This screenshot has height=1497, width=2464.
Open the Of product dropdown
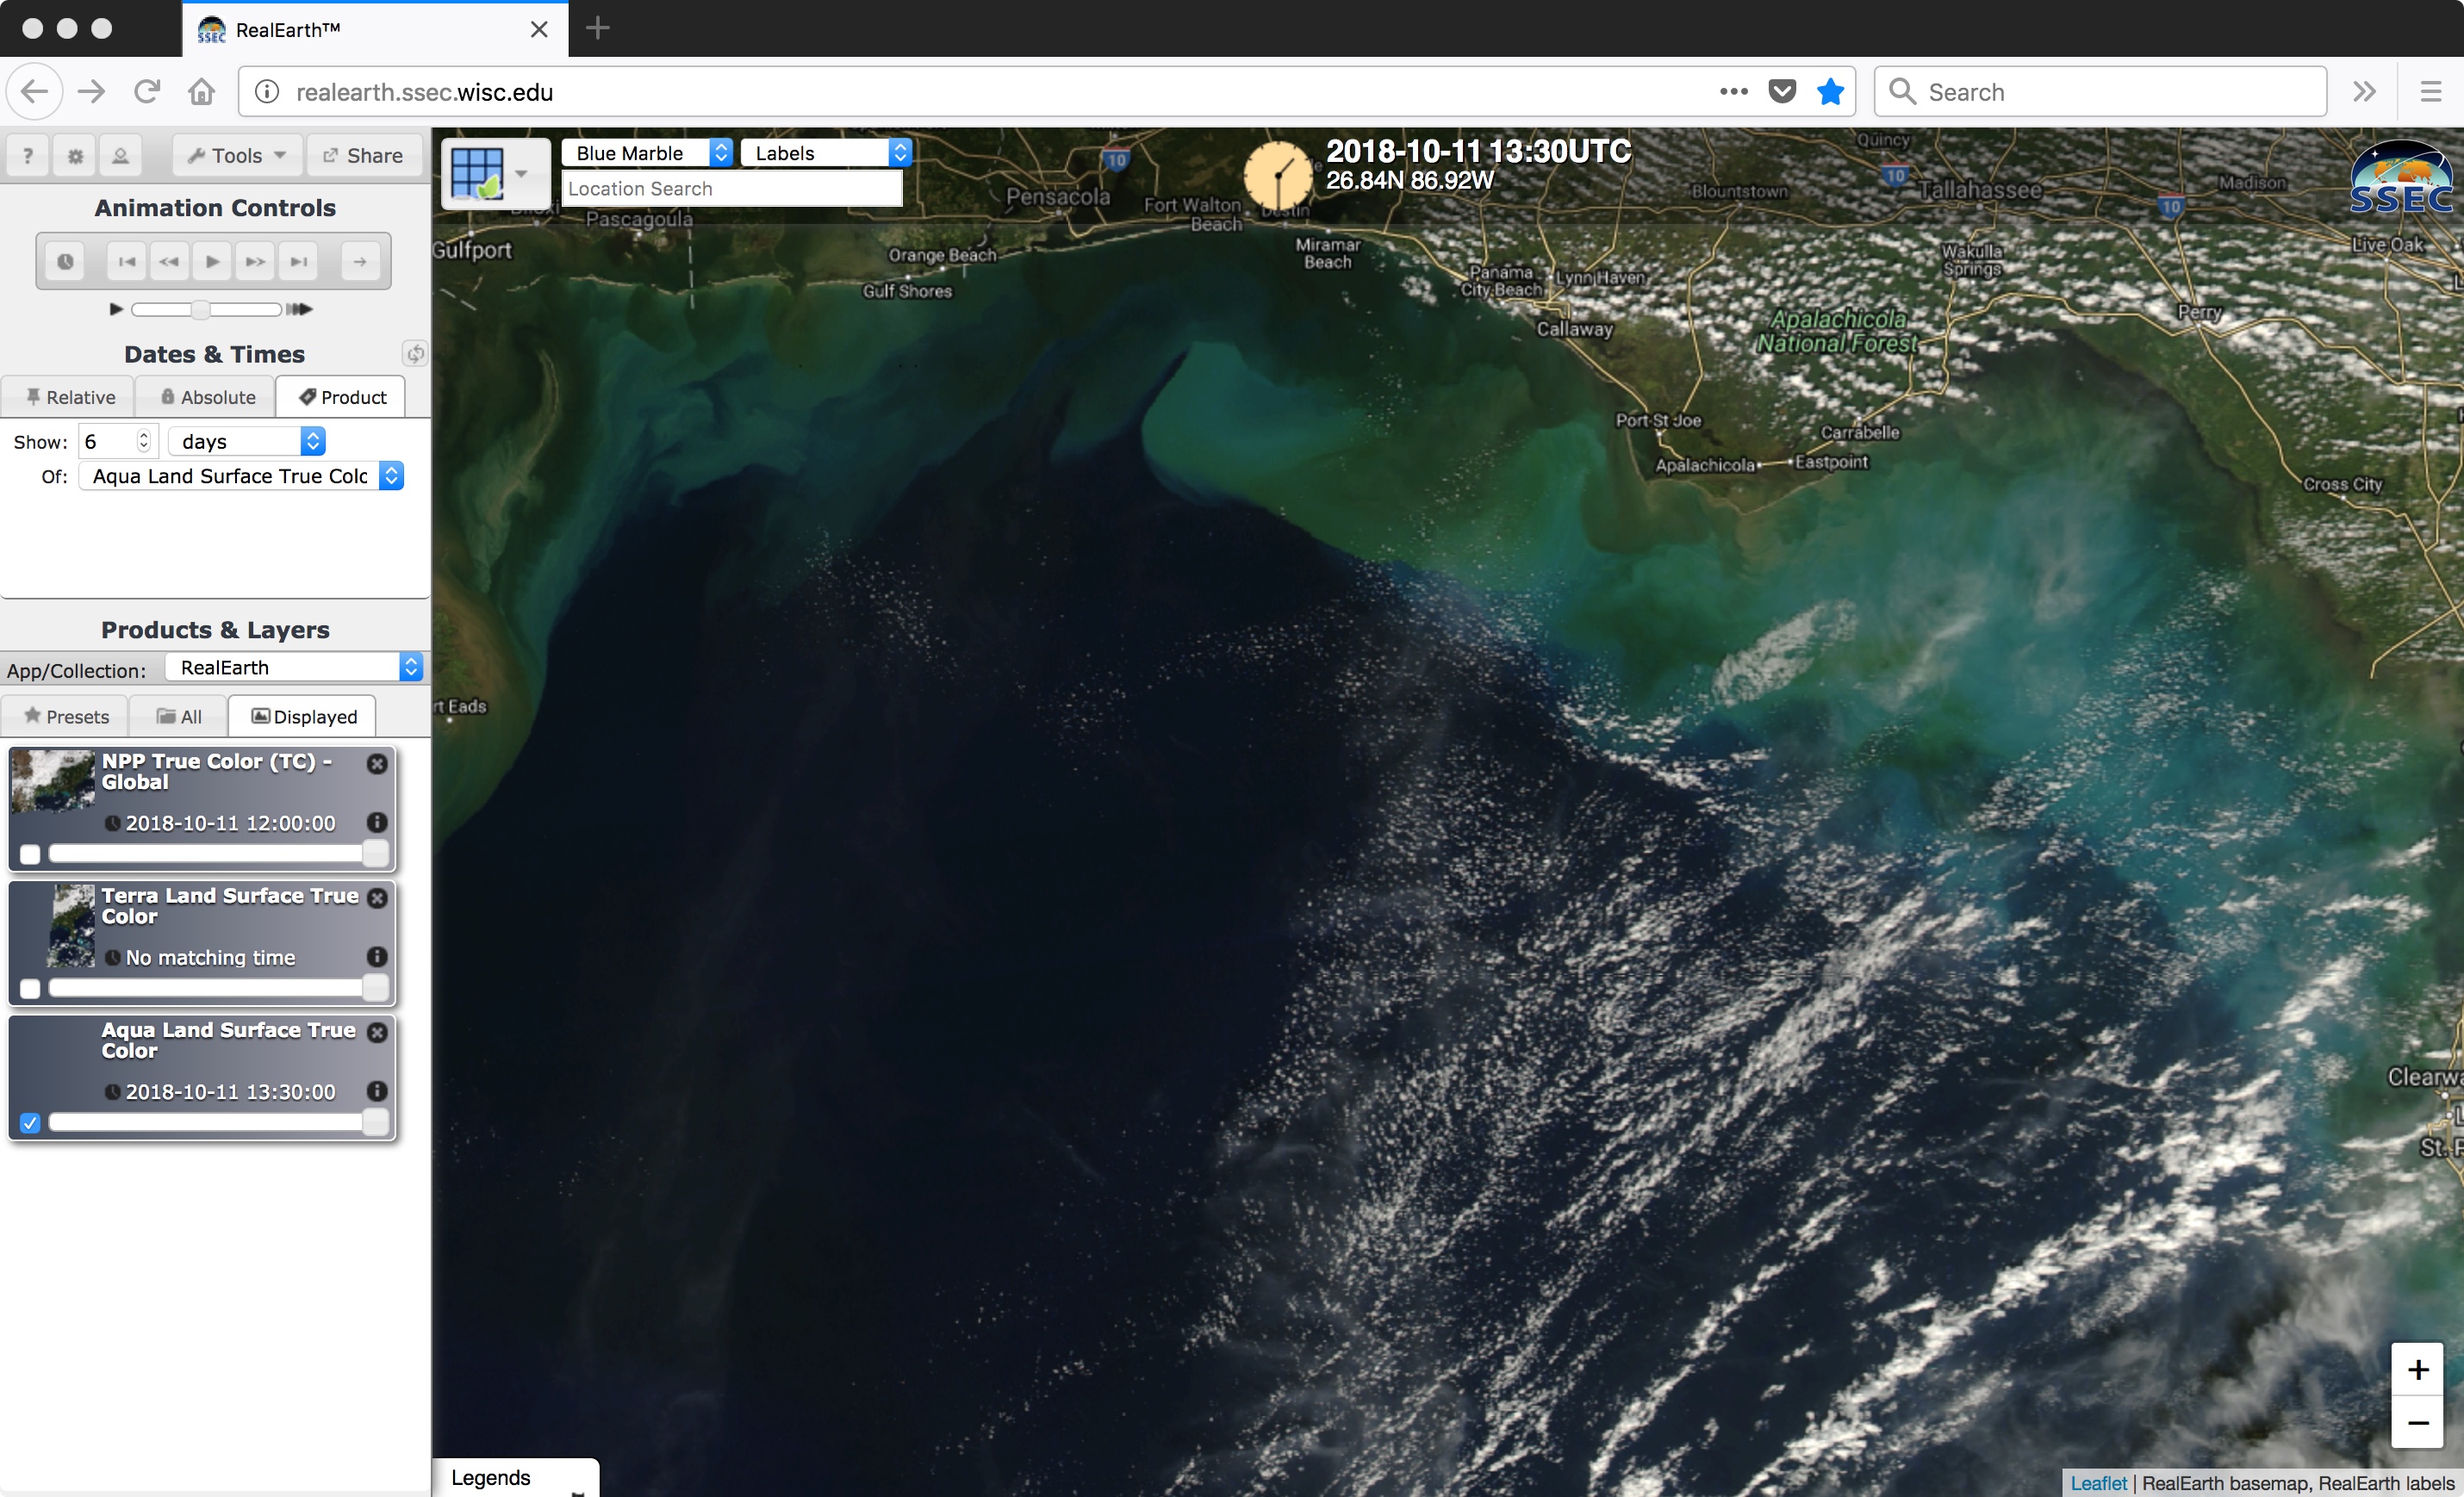[x=241, y=476]
